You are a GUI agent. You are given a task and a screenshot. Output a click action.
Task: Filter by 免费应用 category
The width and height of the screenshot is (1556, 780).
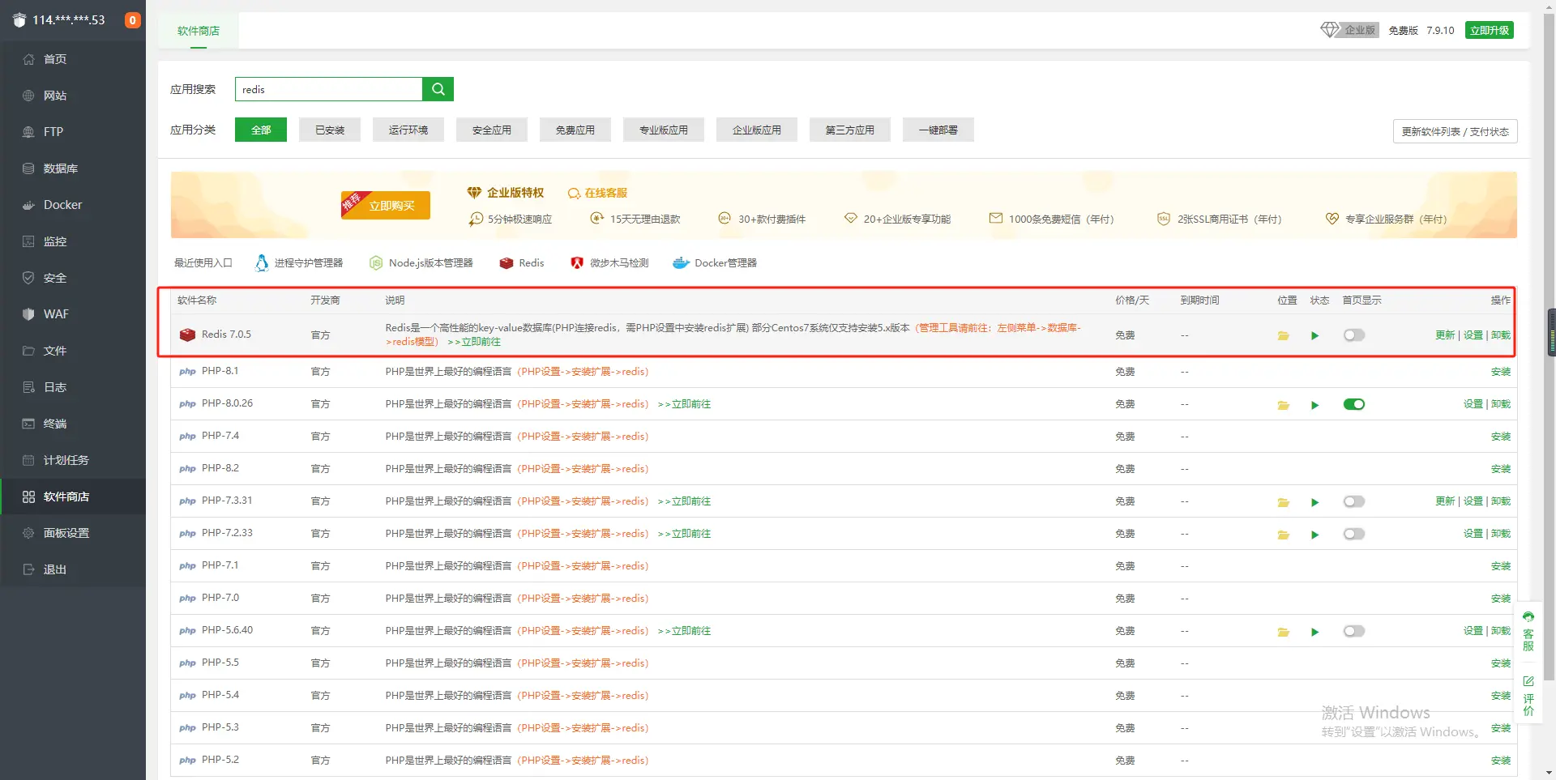(x=575, y=130)
